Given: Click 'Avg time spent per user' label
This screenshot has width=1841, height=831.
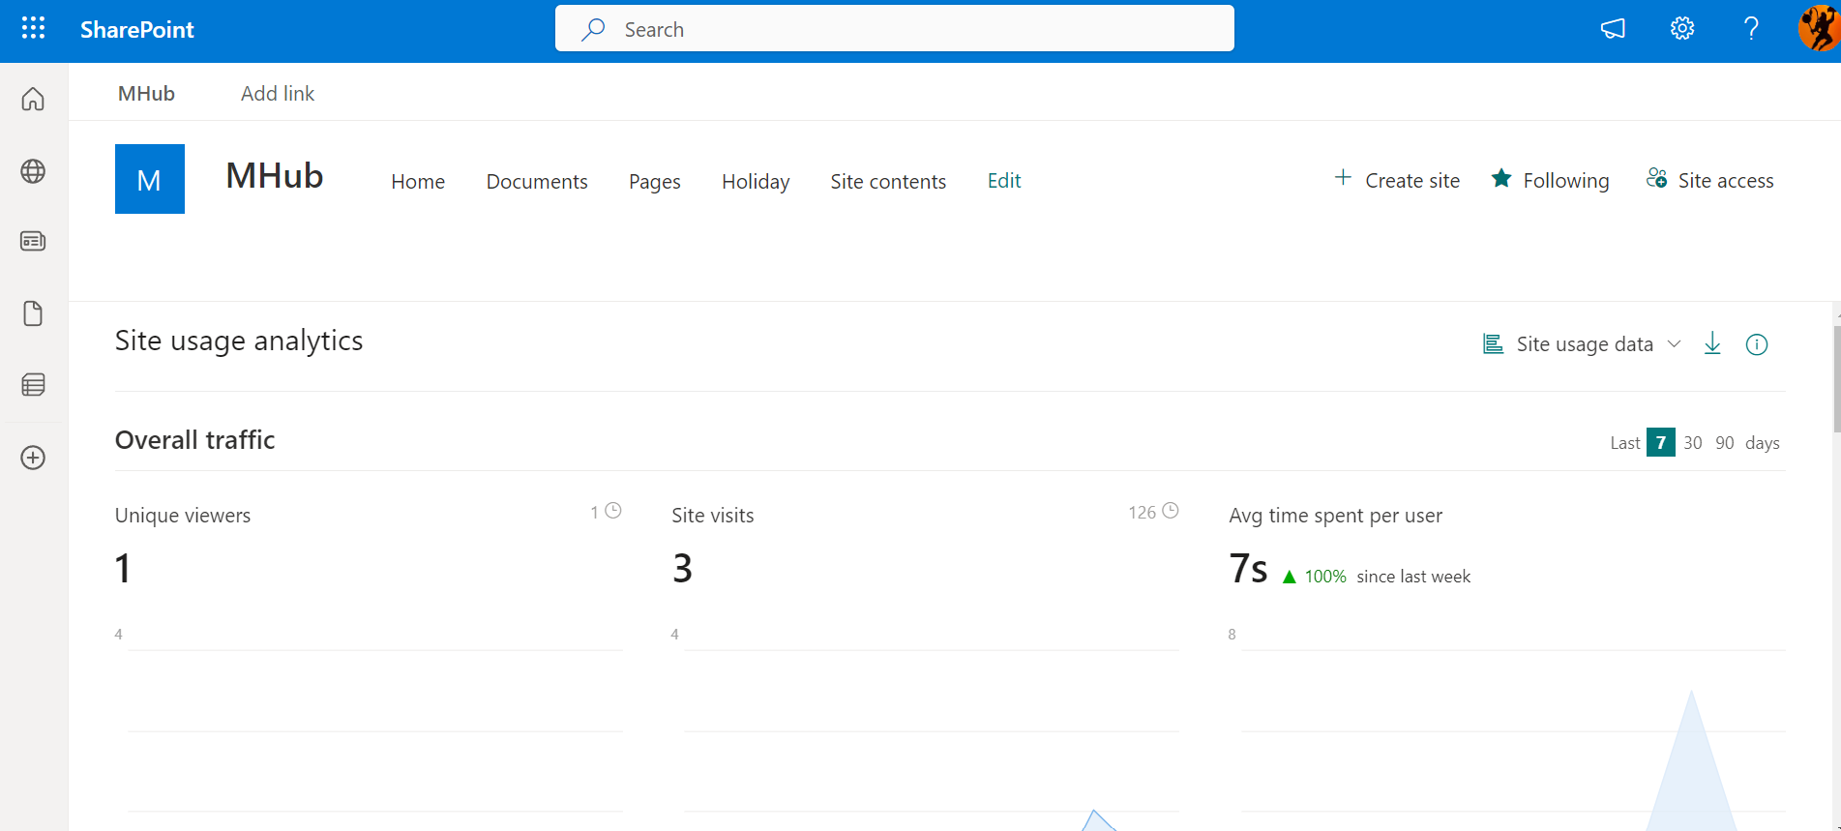Looking at the screenshot, I should [1335, 516].
